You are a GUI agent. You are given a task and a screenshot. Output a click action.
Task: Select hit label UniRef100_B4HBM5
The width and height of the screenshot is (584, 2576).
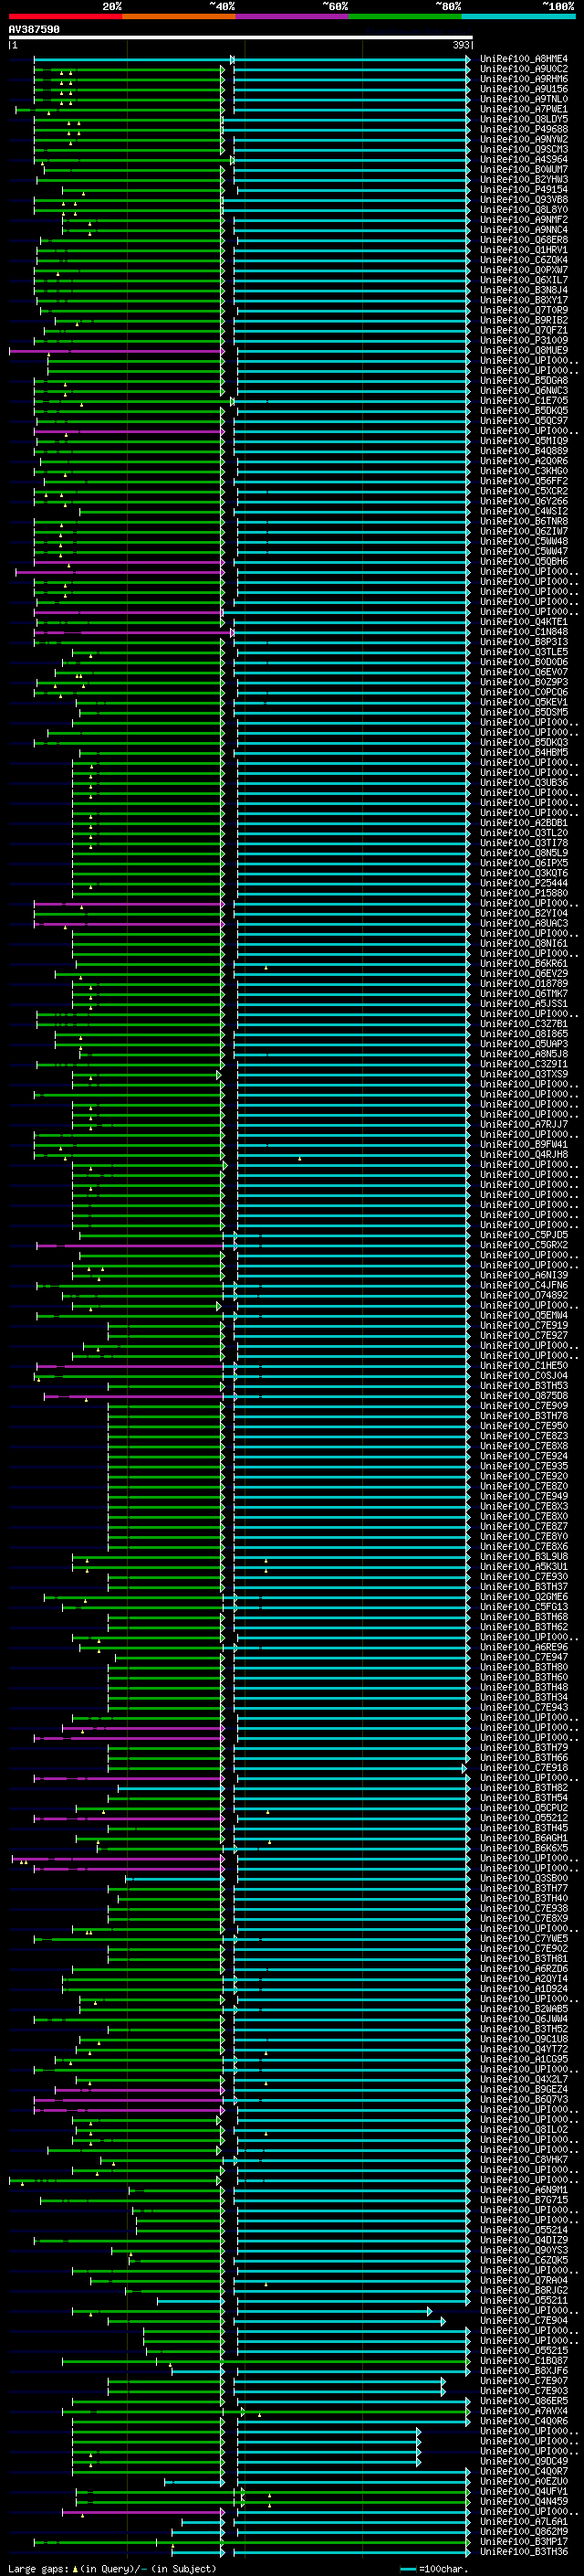pos(524,752)
